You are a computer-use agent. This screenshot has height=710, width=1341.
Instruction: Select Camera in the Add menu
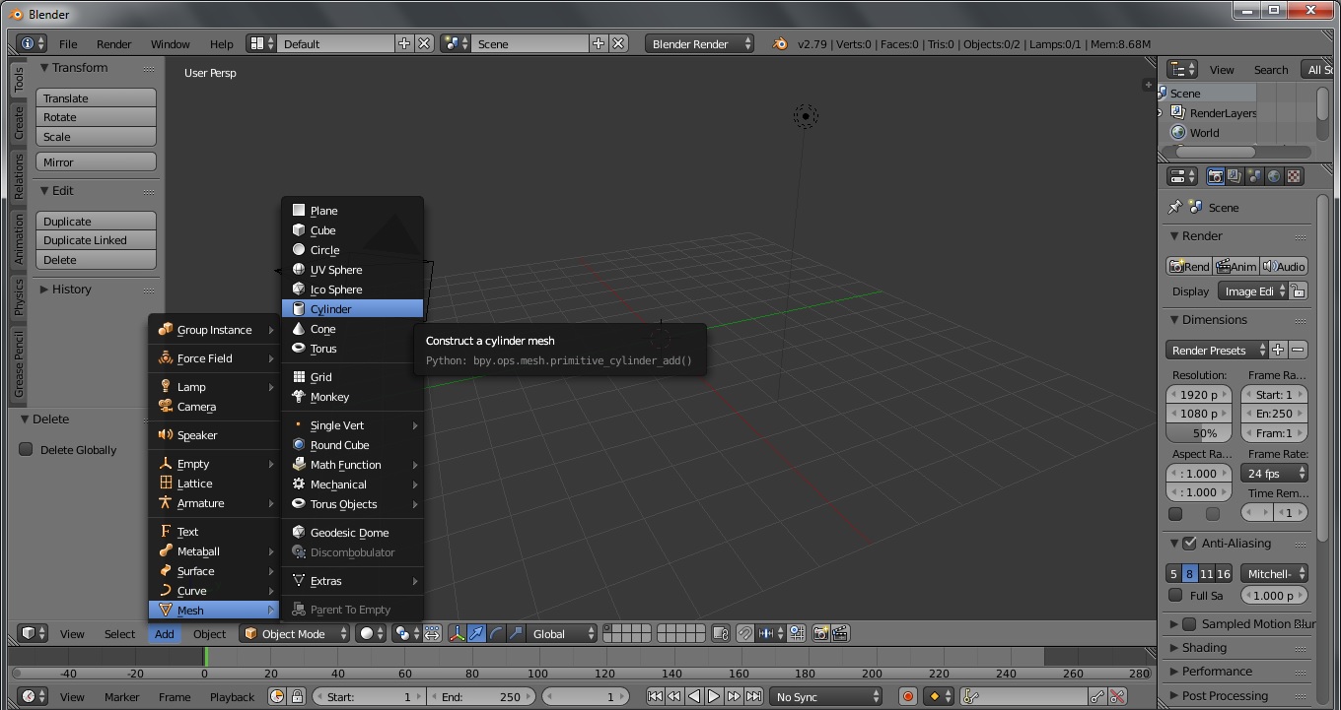coord(212,406)
